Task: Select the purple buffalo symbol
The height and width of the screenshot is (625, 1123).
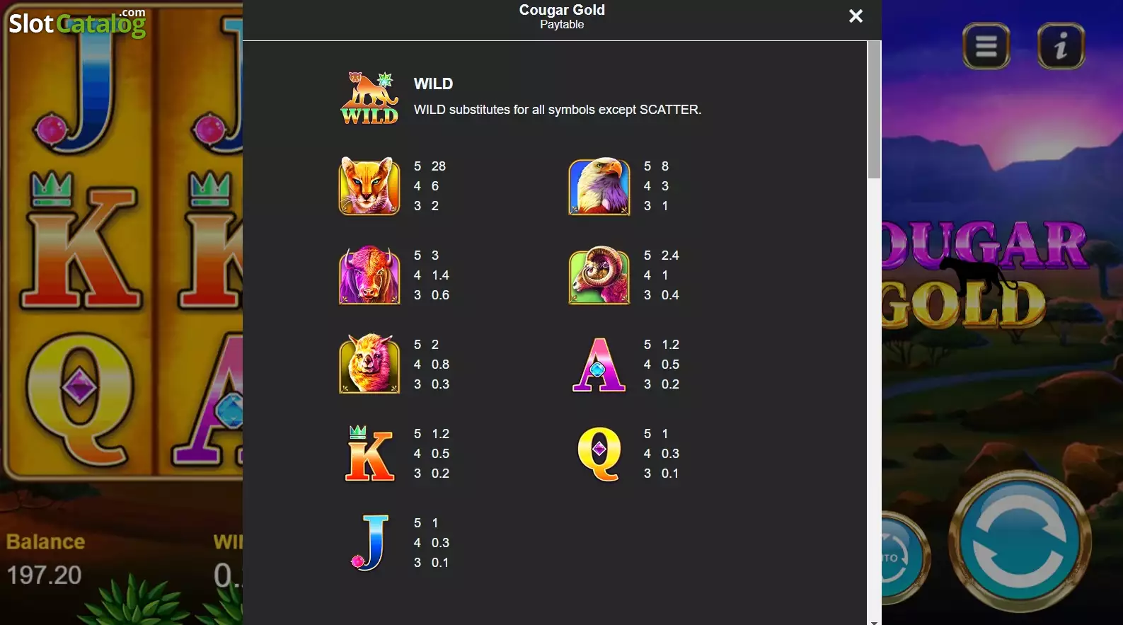Action: click(369, 275)
